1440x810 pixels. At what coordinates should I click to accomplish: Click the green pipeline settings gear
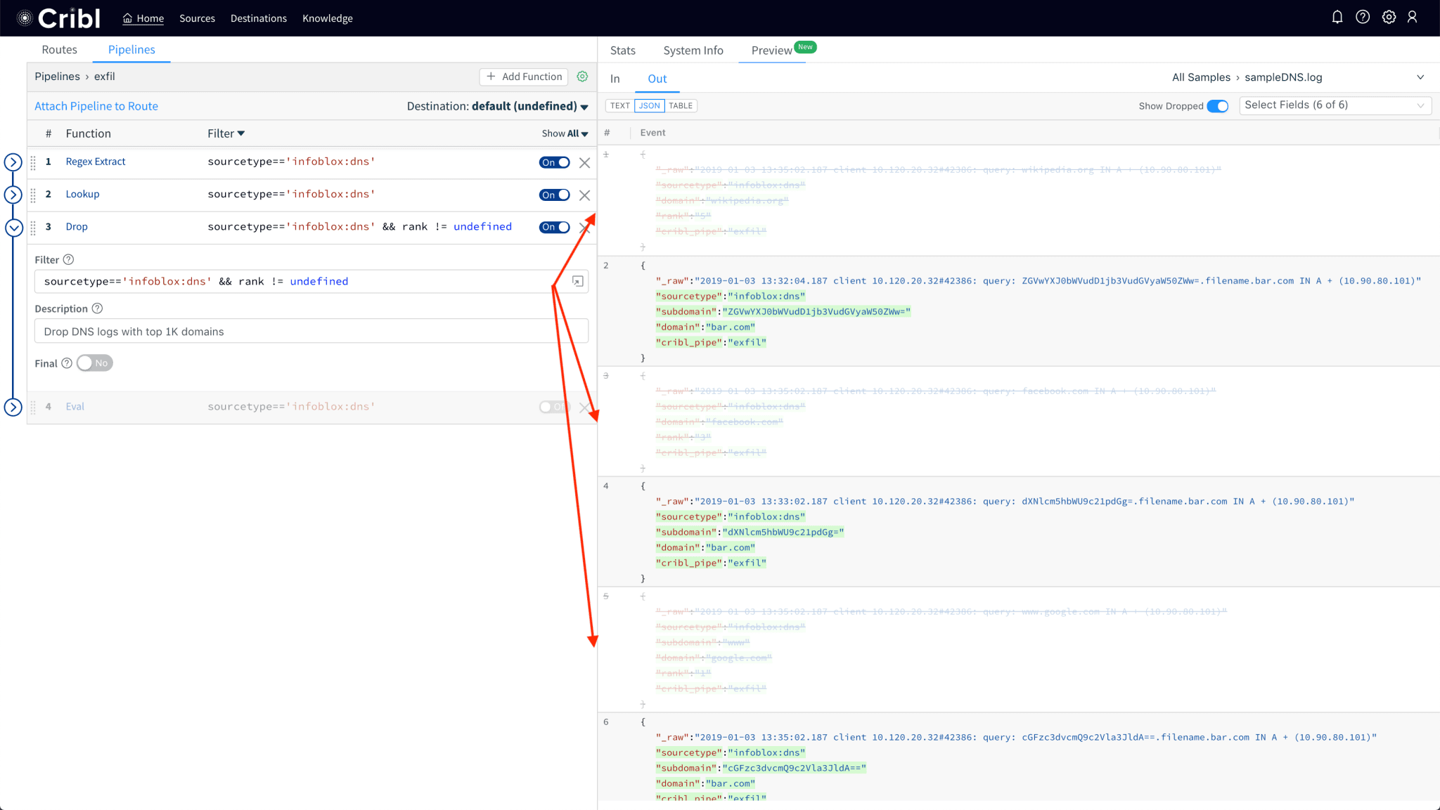(x=582, y=77)
